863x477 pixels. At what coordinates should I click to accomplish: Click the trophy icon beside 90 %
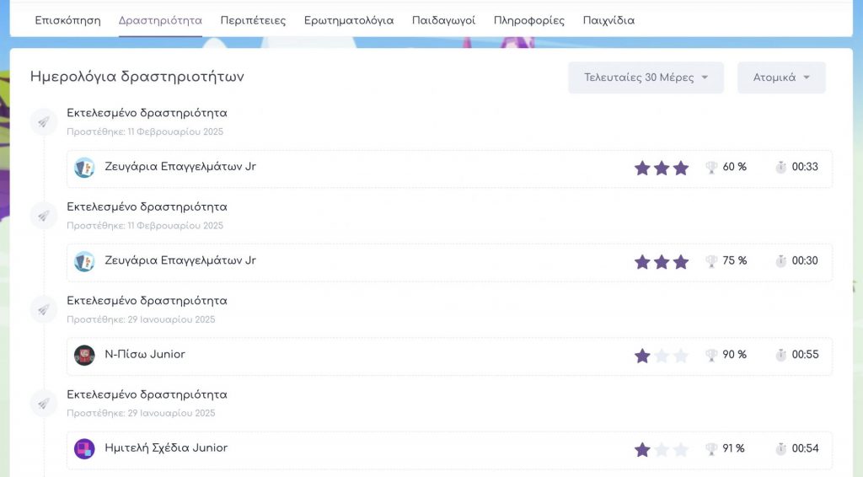point(711,355)
